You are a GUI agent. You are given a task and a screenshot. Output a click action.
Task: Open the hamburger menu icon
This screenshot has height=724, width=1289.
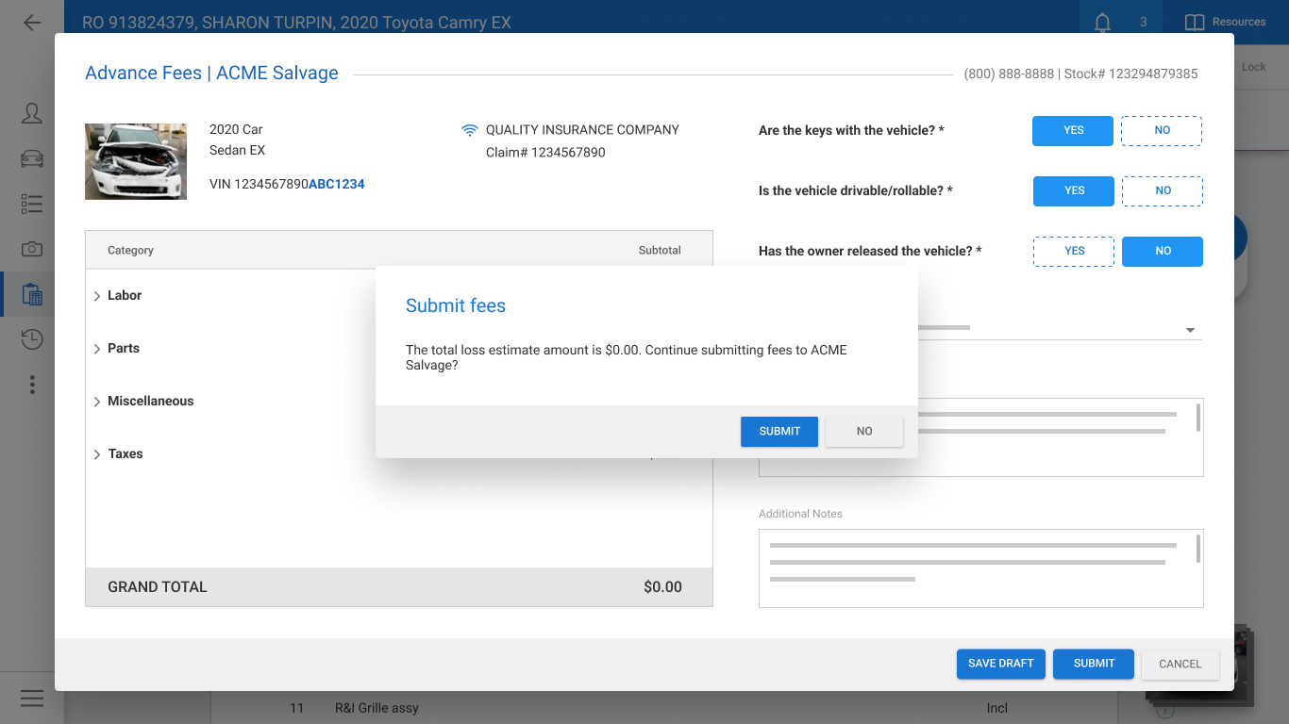32,698
